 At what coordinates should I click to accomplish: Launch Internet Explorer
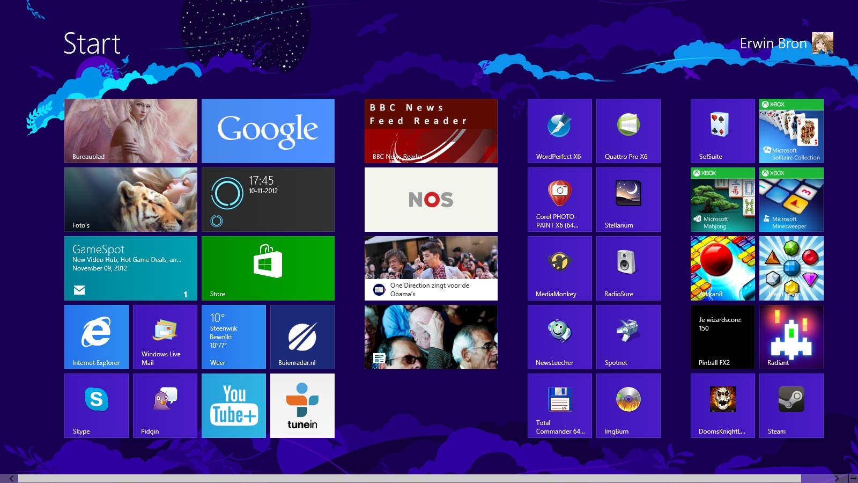pos(97,337)
